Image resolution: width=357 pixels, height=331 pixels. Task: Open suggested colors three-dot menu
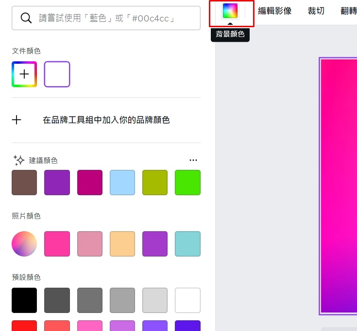point(193,160)
